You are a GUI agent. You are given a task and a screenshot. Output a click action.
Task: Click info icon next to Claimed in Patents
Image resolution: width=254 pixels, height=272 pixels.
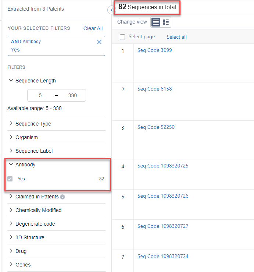coord(62,197)
